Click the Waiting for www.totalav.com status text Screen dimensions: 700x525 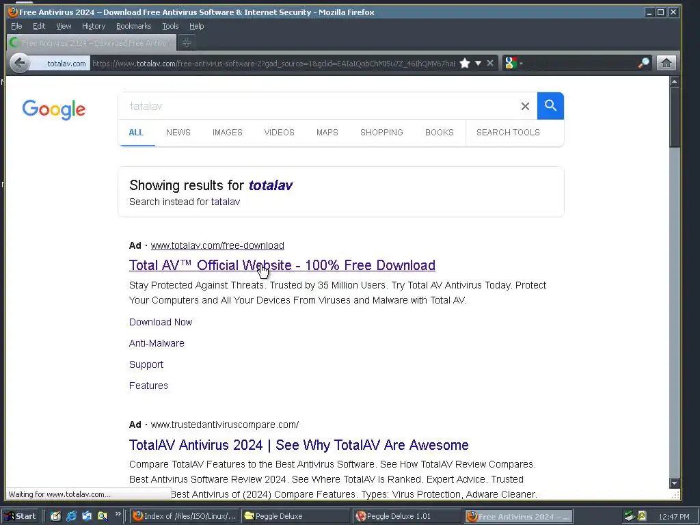pyautogui.click(x=59, y=495)
